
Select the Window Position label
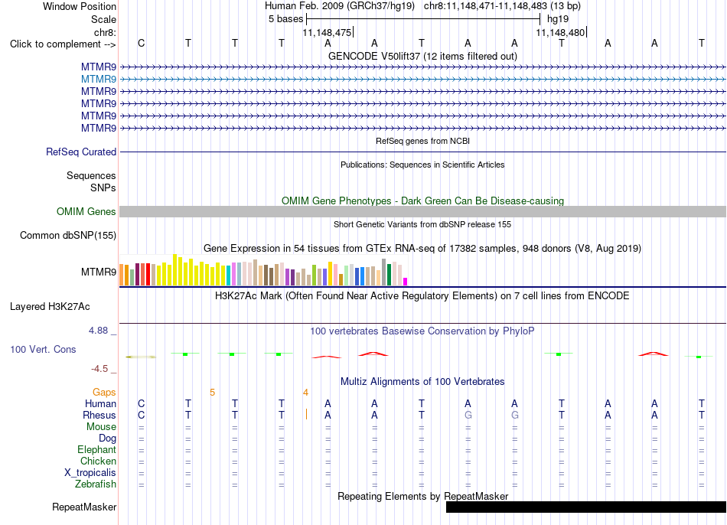click(80, 6)
